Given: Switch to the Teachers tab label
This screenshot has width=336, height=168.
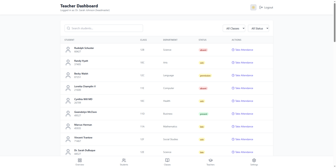Looking at the screenshot, I should click(210, 165).
